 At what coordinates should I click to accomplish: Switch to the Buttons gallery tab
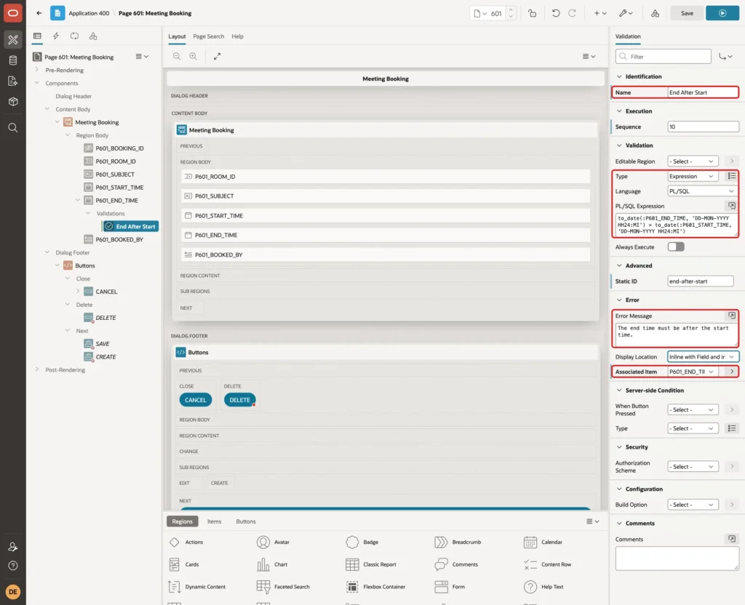click(246, 521)
